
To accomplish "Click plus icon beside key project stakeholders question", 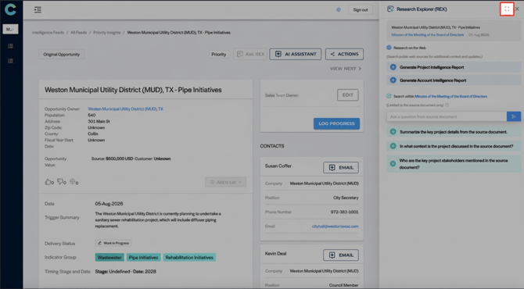I will click(393, 163).
